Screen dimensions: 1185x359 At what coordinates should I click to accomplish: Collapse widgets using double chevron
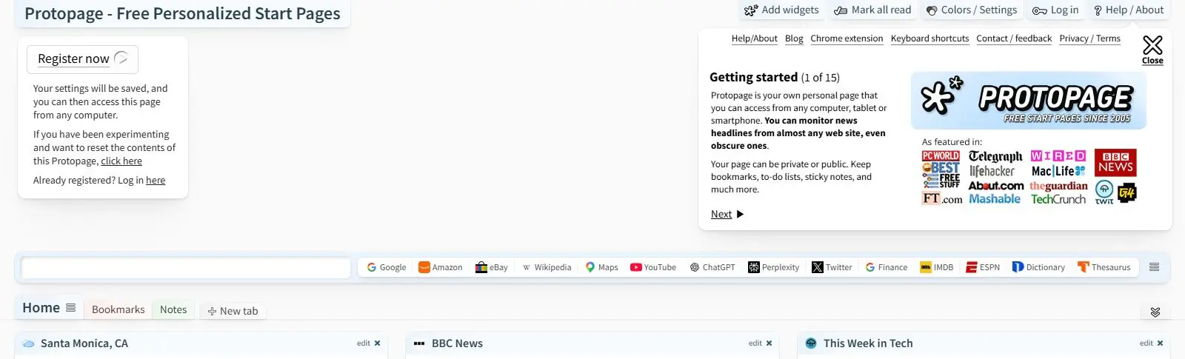pyautogui.click(x=1155, y=312)
